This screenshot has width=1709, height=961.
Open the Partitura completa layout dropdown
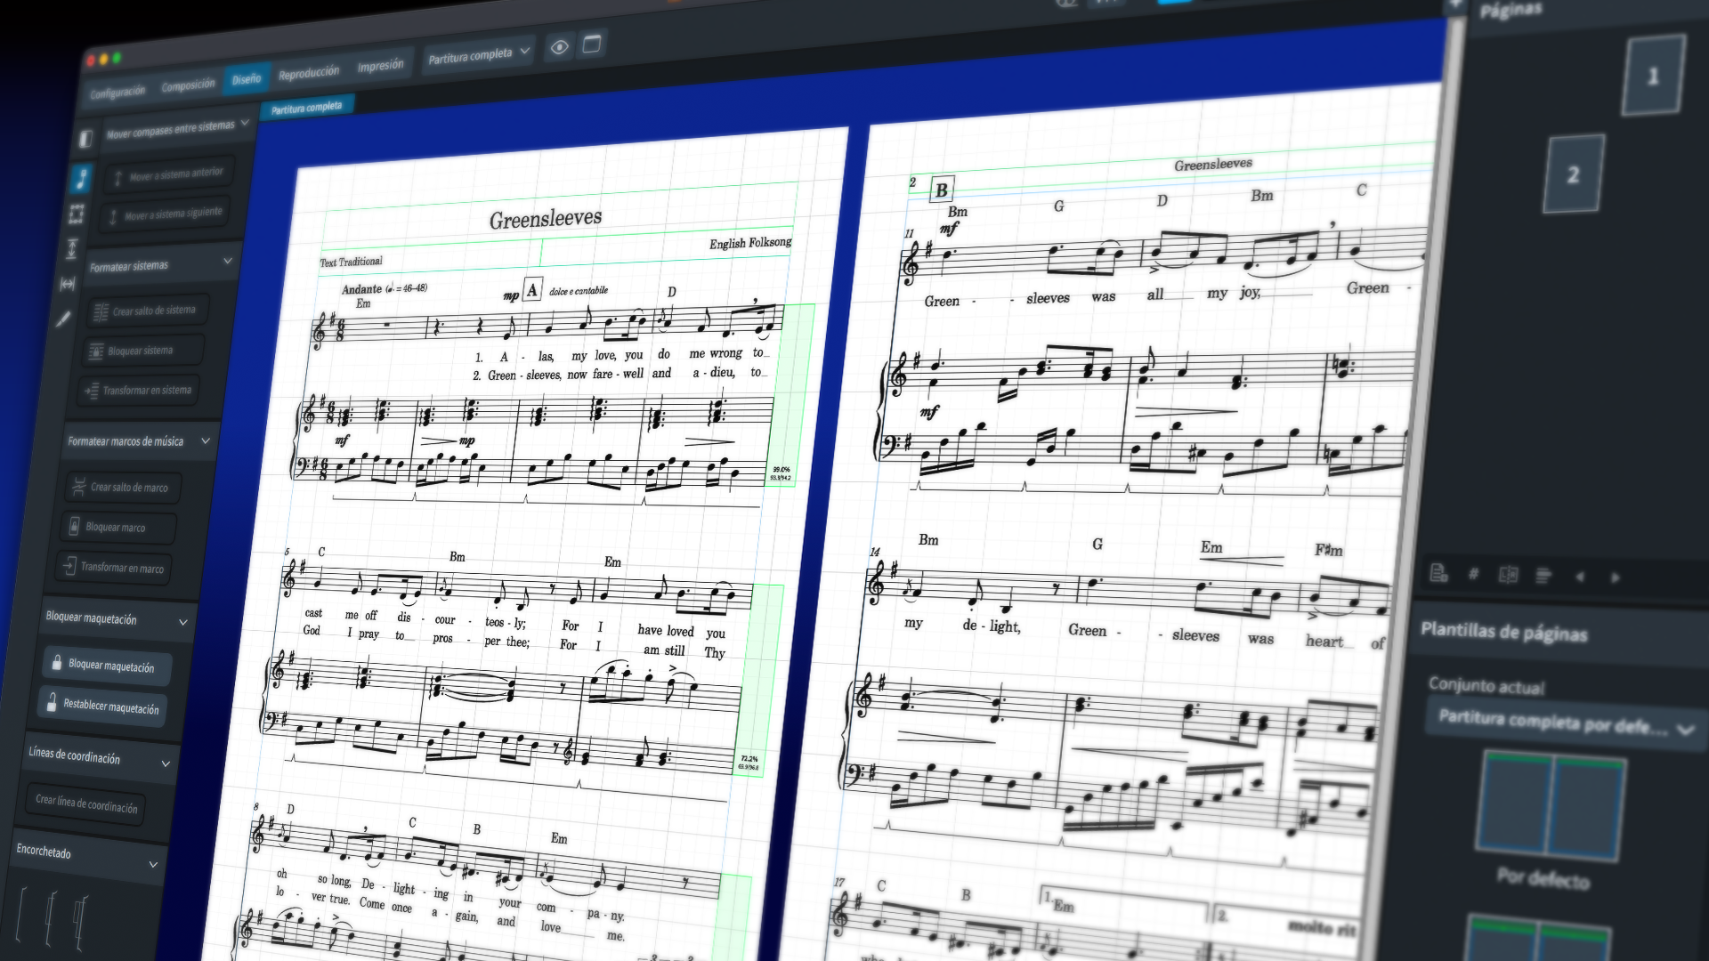pos(479,55)
